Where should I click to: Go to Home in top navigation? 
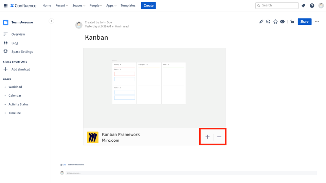(47, 6)
